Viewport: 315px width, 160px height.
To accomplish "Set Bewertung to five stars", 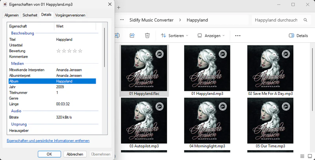I will tap(80, 51).
